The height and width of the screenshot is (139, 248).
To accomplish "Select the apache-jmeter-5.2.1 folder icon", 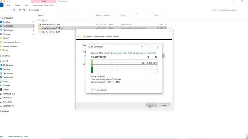I will [40, 32].
